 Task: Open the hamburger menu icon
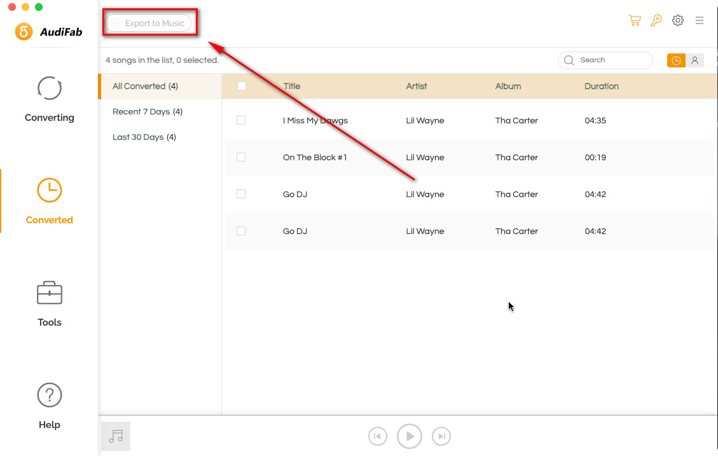[x=699, y=20]
